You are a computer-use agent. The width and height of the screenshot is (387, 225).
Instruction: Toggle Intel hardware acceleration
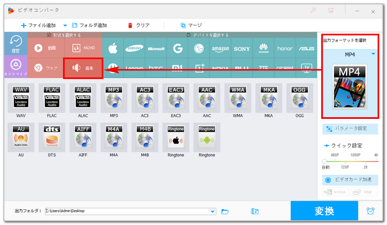(365, 192)
